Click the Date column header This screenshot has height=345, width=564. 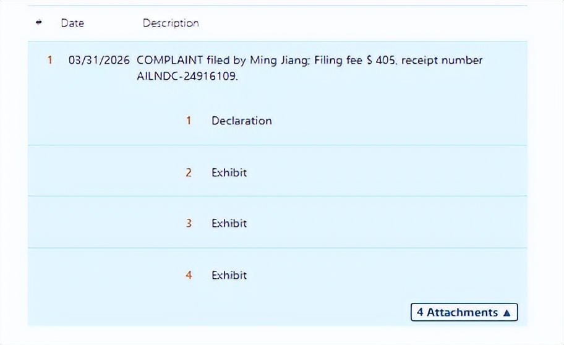coord(72,23)
